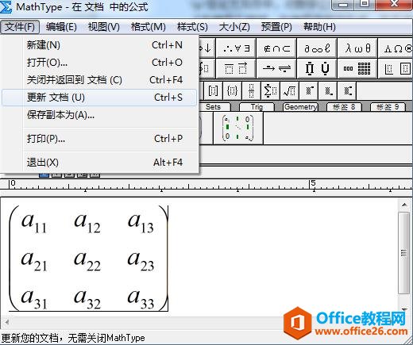Screen dimensions: 413x345
Task: Open the logical symbols palette (∴∀∃)
Action: coord(236,48)
